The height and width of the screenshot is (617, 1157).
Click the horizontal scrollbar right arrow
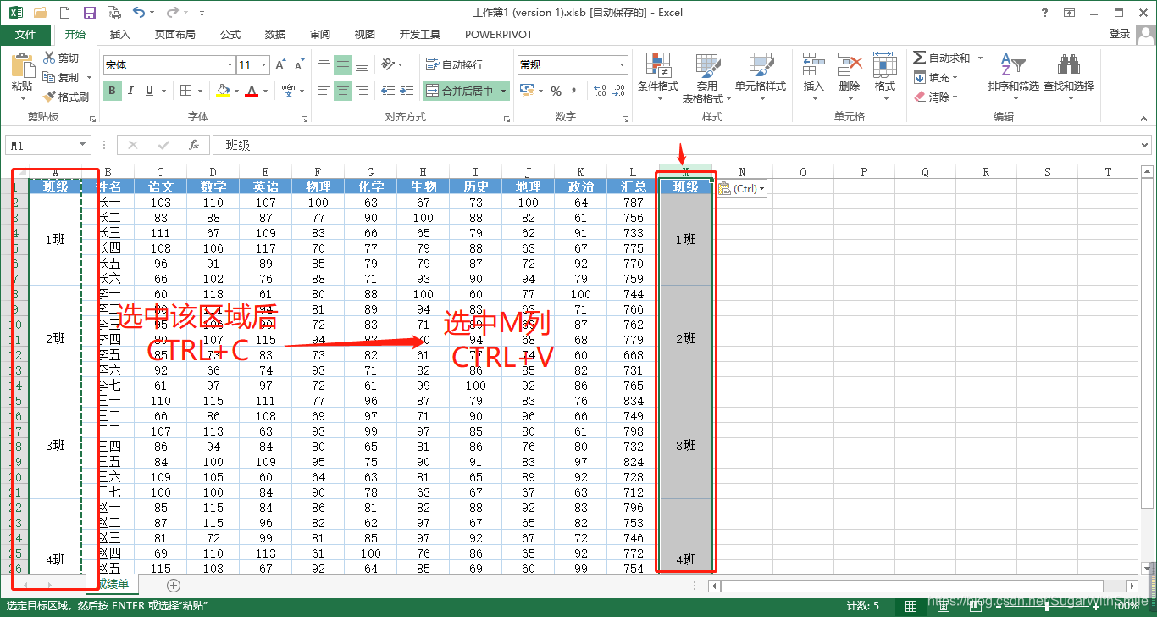click(x=1132, y=586)
